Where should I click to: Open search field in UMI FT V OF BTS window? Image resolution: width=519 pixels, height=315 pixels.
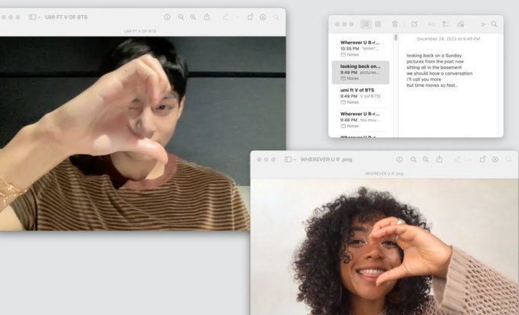pyautogui.click(x=276, y=17)
